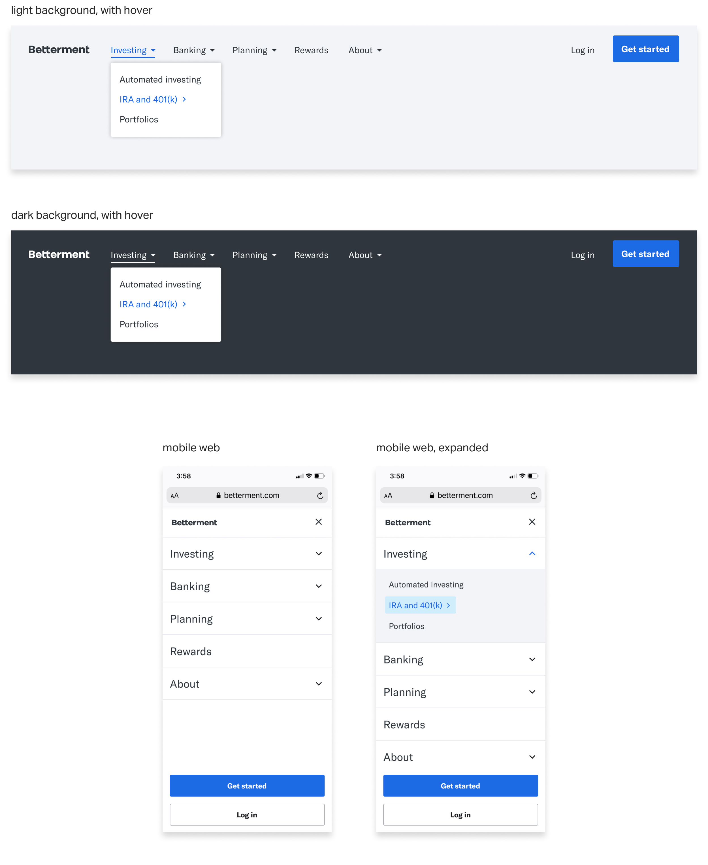The height and width of the screenshot is (865, 708).
Task: Tap AA text size icon in left mobile browser
Action: (x=174, y=496)
